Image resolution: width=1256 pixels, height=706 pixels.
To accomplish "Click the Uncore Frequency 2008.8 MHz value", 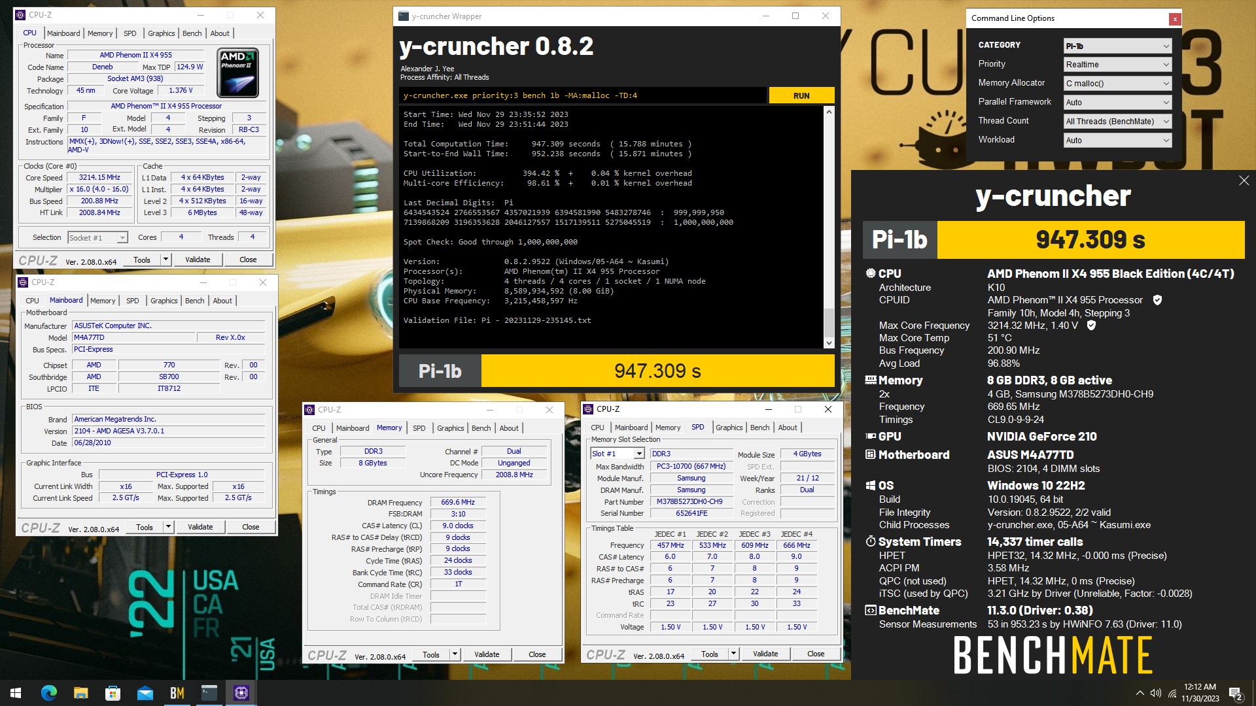I will [514, 475].
